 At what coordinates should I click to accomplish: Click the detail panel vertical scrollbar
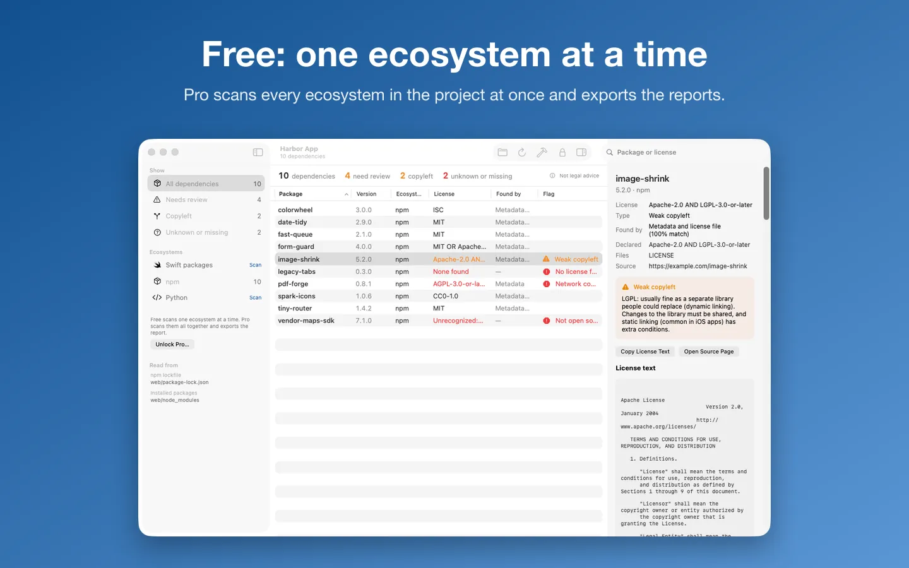tap(766, 193)
